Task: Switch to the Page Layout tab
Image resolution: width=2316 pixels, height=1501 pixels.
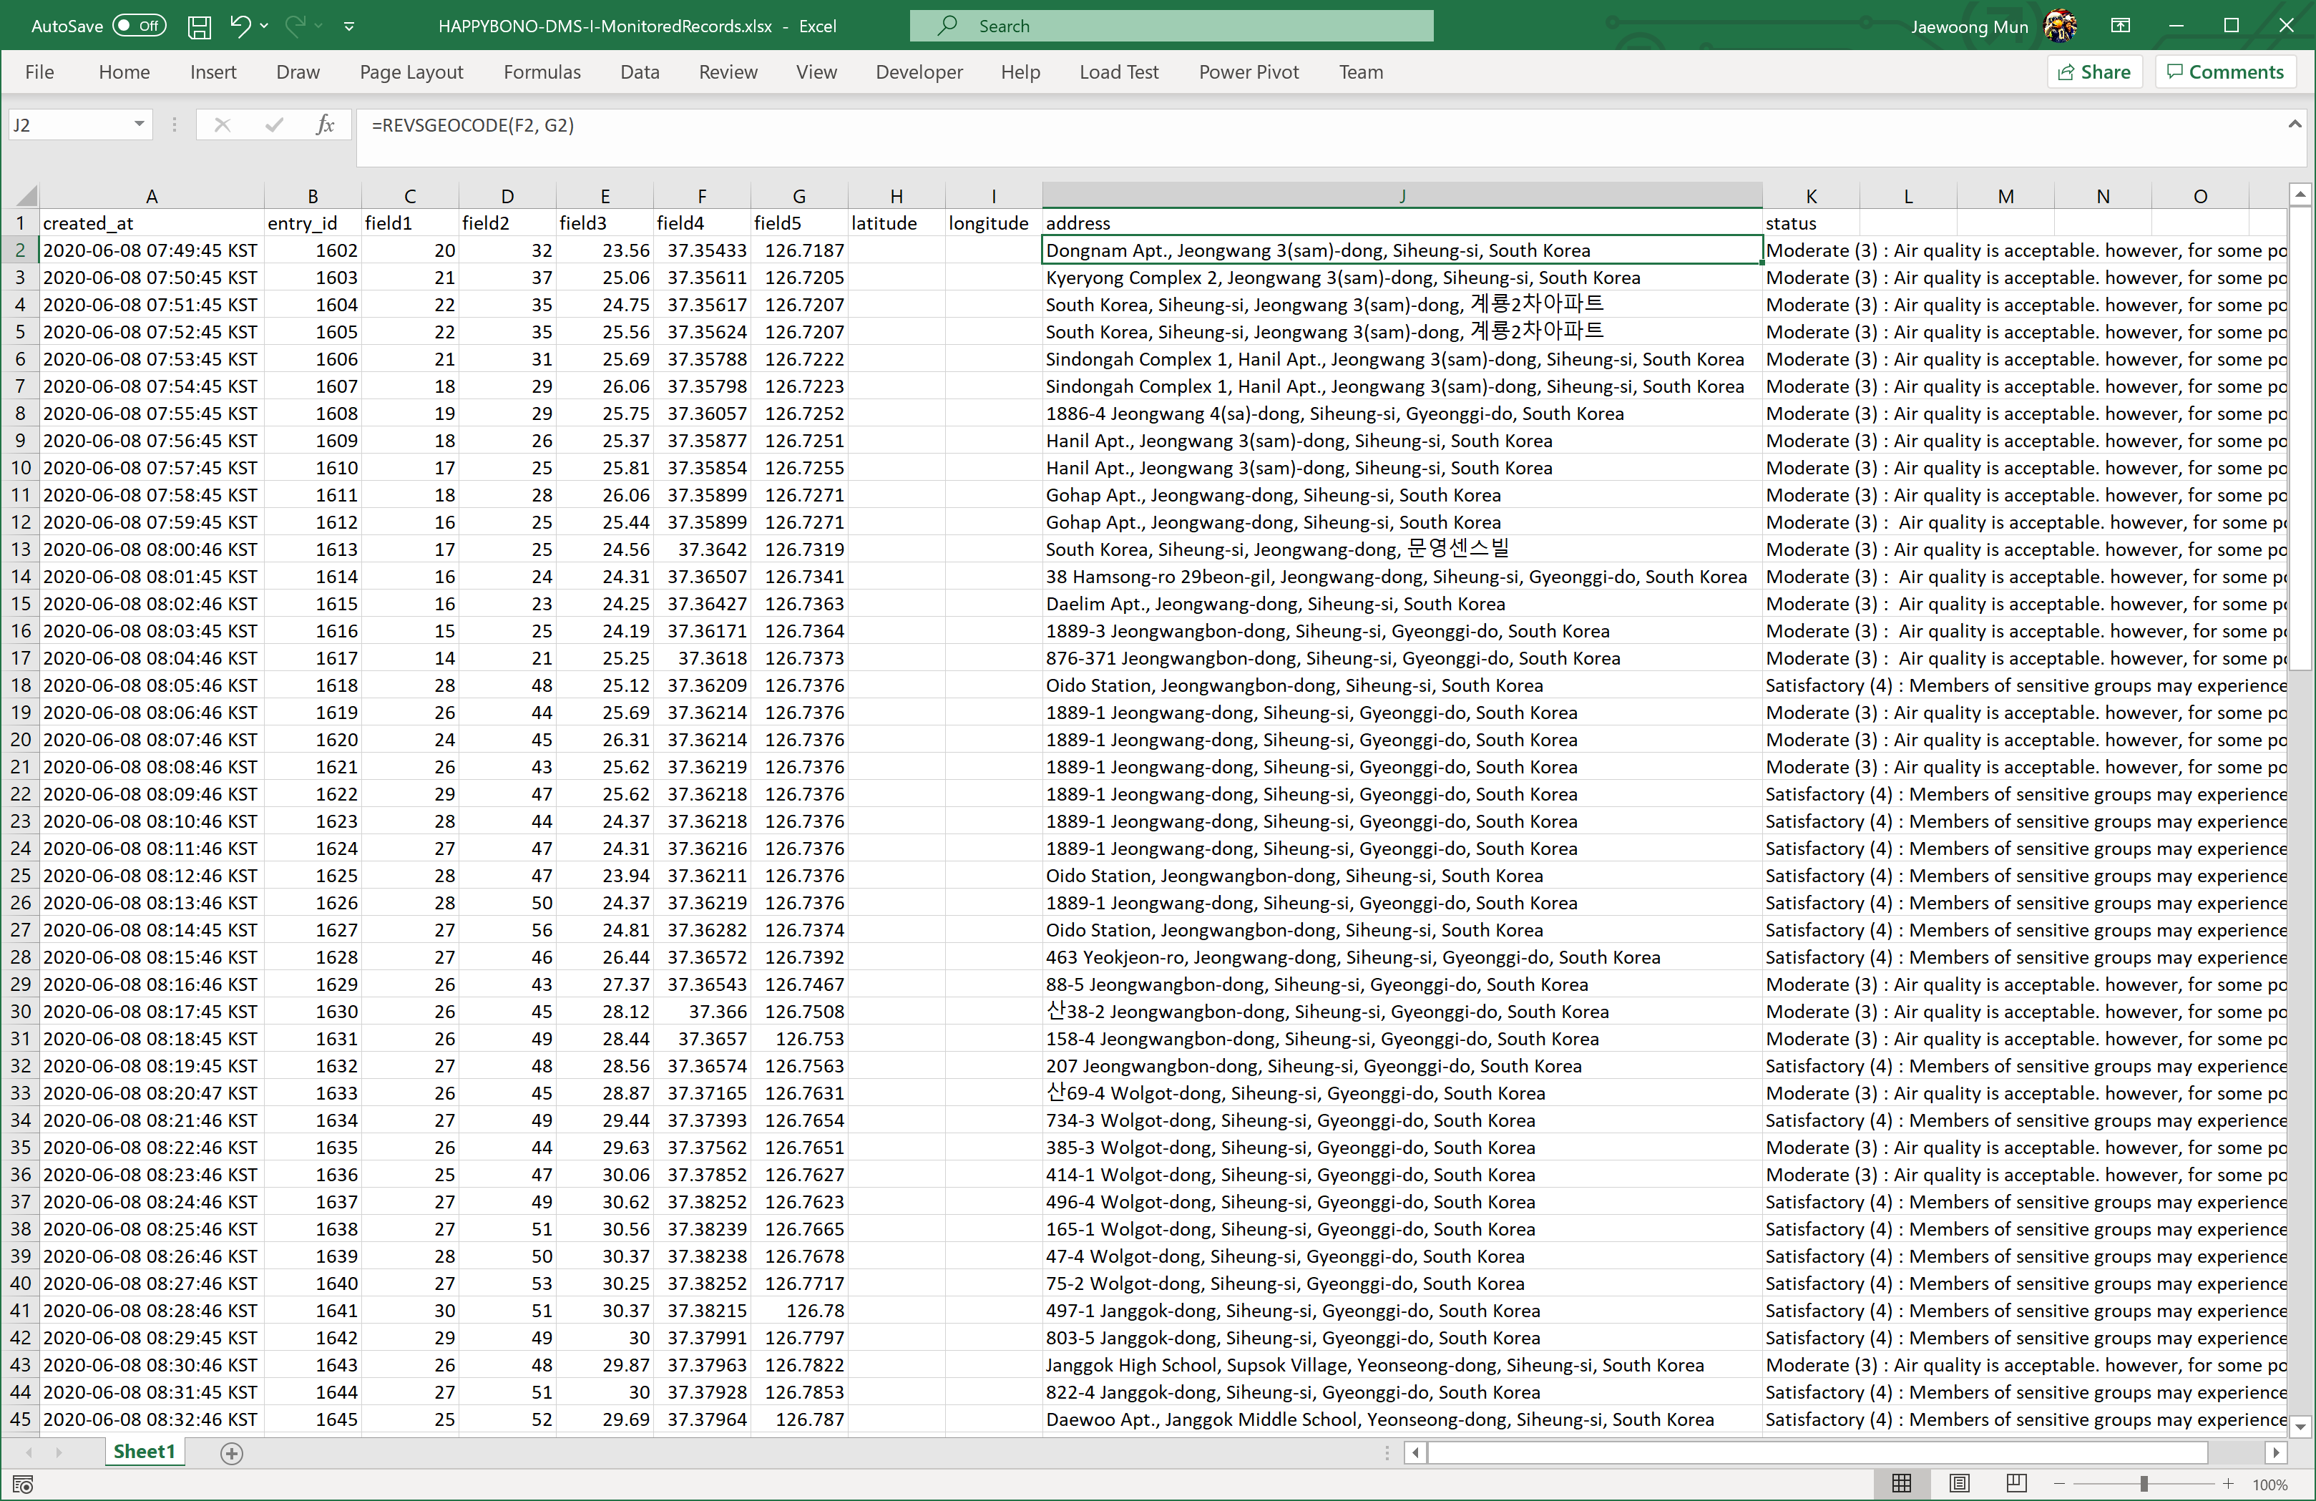Action: click(x=411, y=72)
